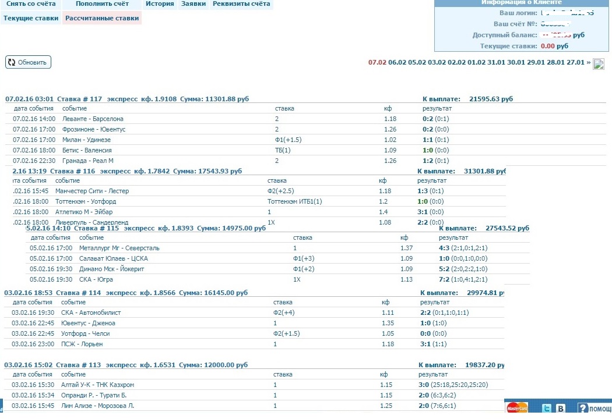Open the Помощь help button

coord(594,408)
